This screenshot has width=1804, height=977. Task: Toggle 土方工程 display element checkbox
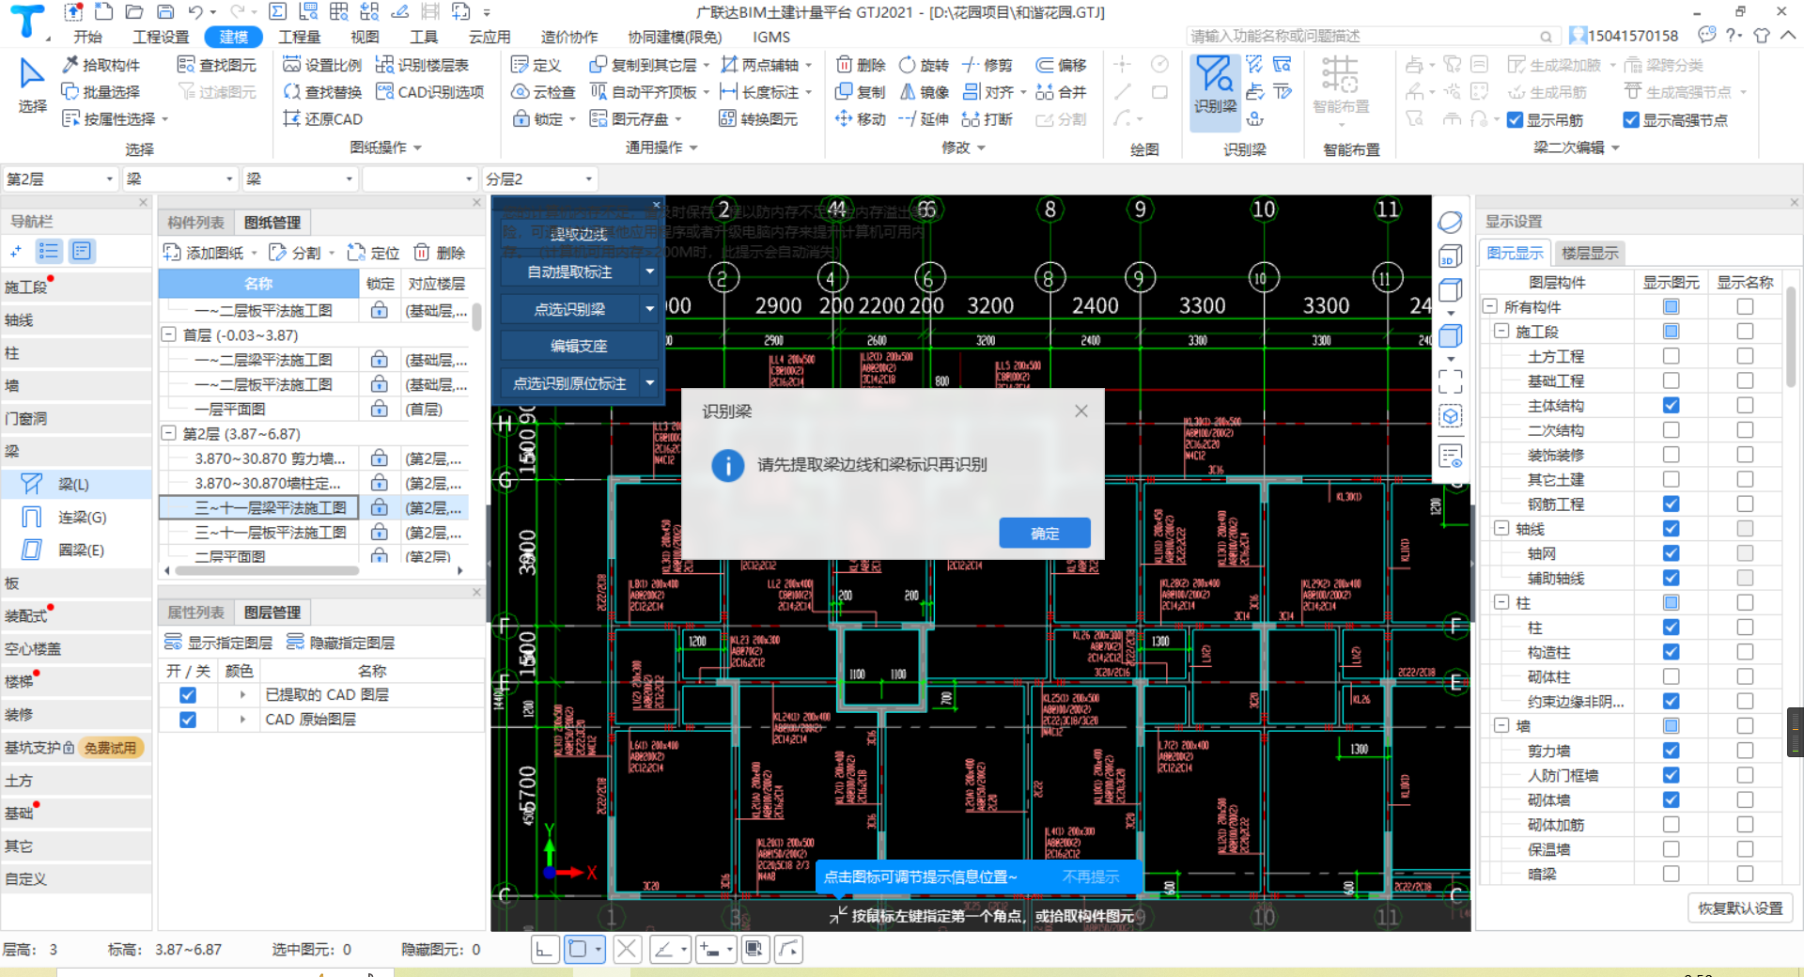coord(1671,356)
